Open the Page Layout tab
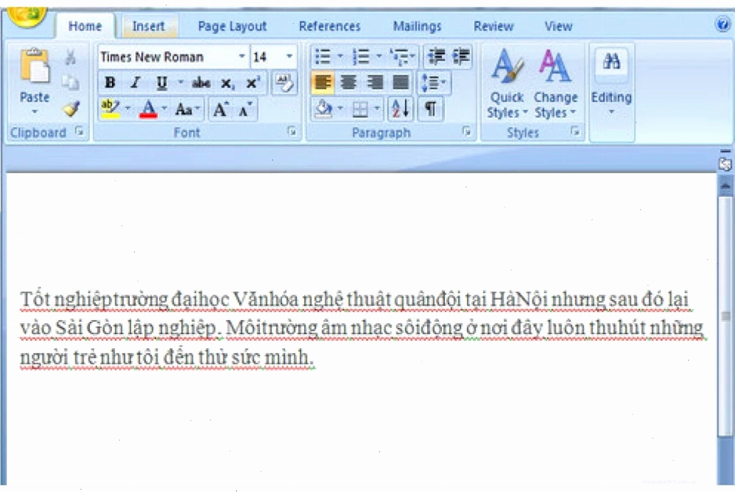Viewport: 735px width, 492px height. 233,26
